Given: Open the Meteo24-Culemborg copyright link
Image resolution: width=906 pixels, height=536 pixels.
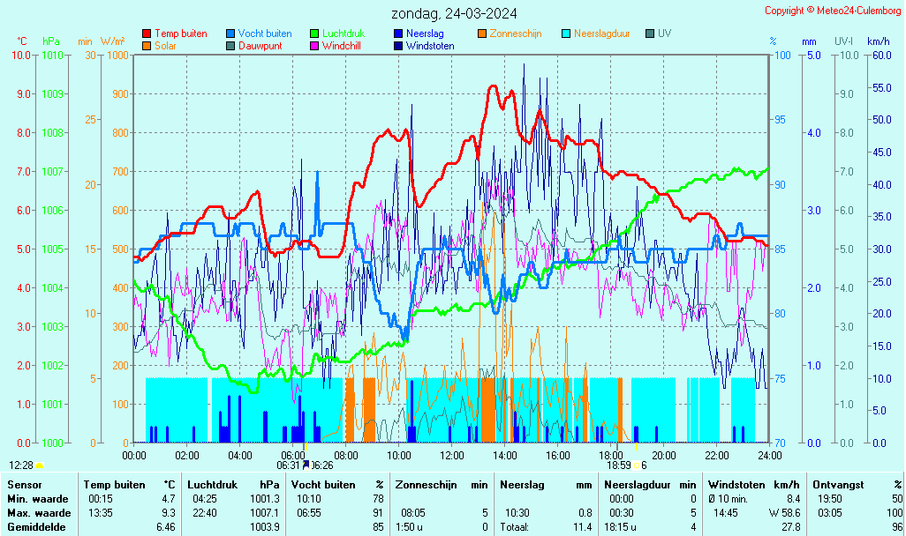Looking at the screenshot, I should tap(833, 11).
